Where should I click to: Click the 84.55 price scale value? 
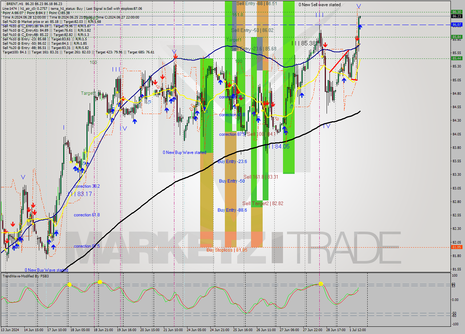pos(457,107)
